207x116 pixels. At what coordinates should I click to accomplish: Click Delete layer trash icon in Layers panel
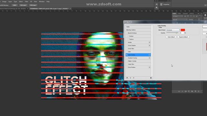click(199, 91)
